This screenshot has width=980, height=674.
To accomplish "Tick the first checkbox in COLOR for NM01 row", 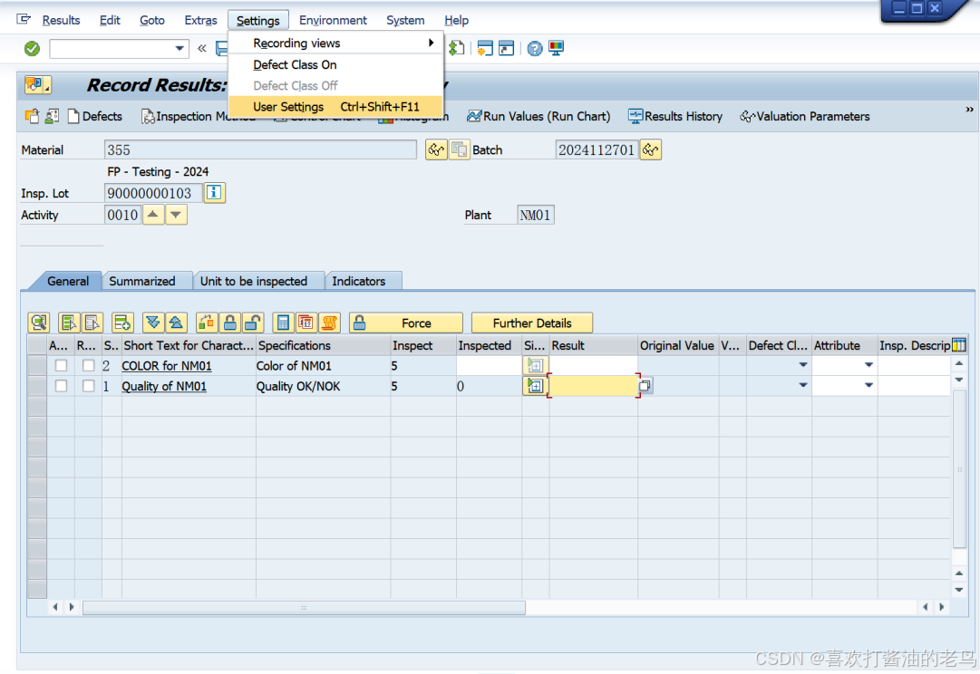I will (61, 365).
